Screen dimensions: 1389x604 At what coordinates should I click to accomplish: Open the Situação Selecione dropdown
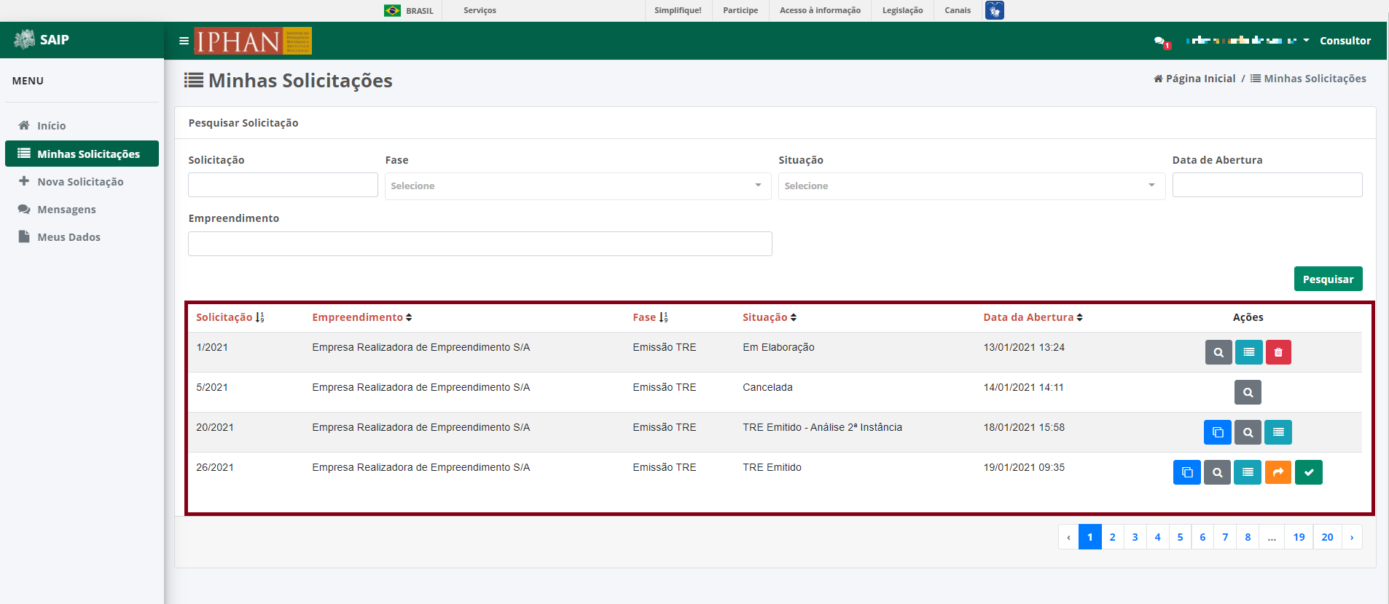(971, 186)
